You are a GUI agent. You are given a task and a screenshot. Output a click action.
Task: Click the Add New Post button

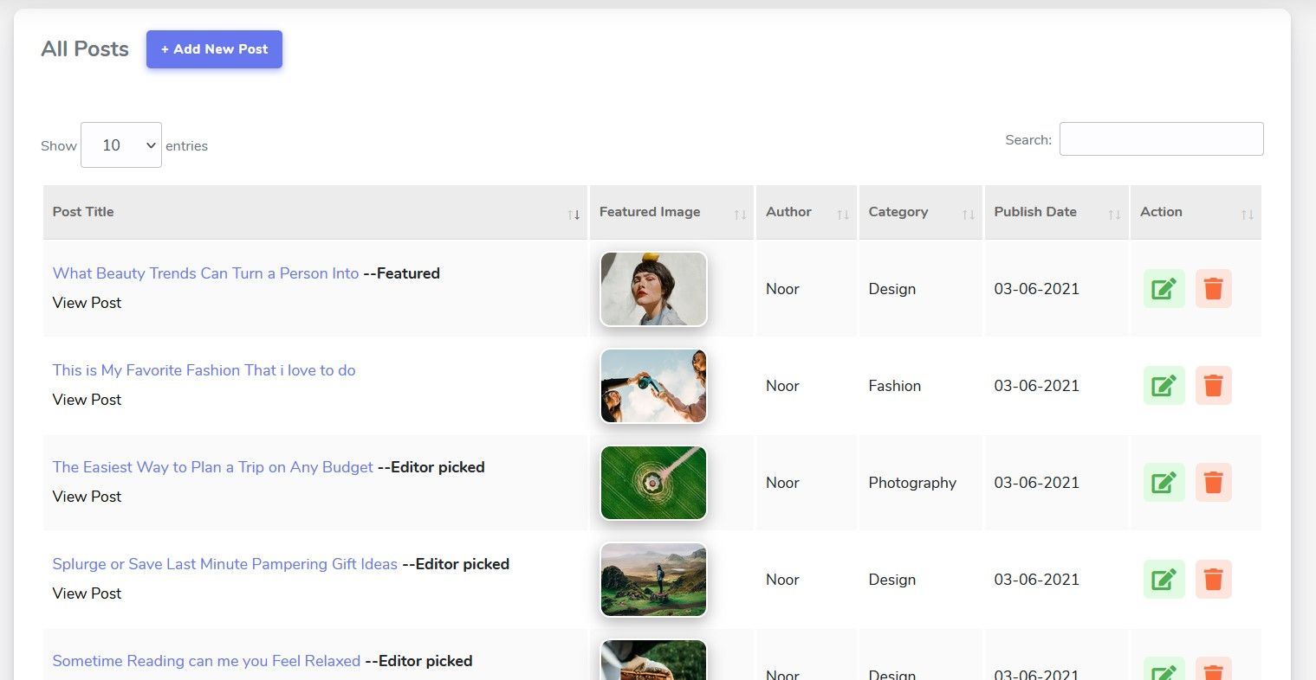click(214, 49)
